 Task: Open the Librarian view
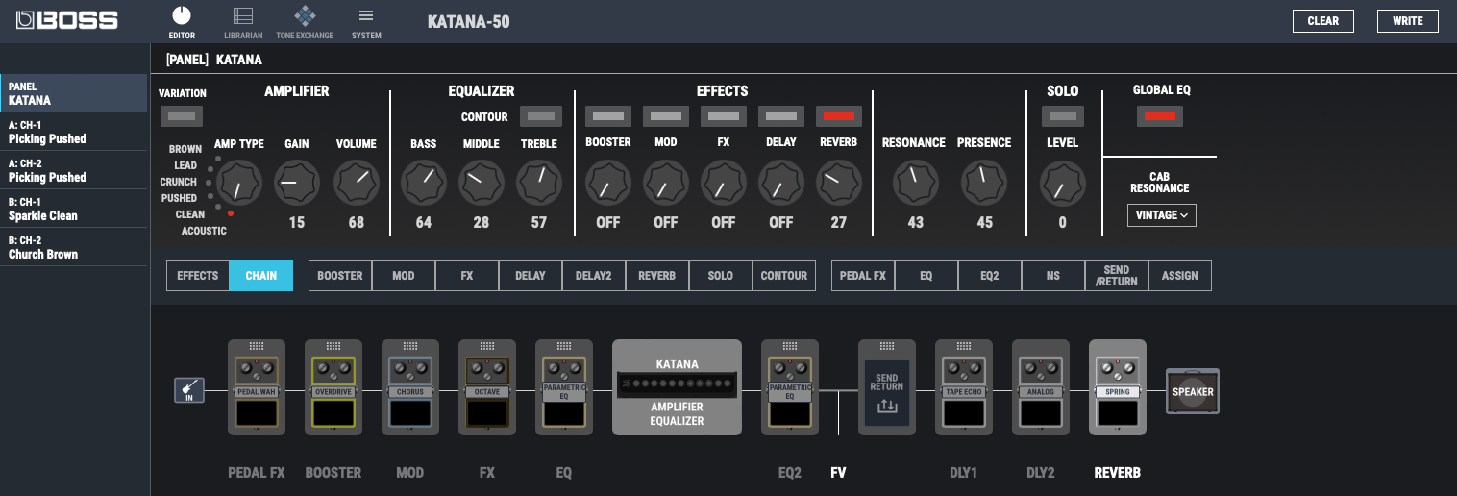243,23
